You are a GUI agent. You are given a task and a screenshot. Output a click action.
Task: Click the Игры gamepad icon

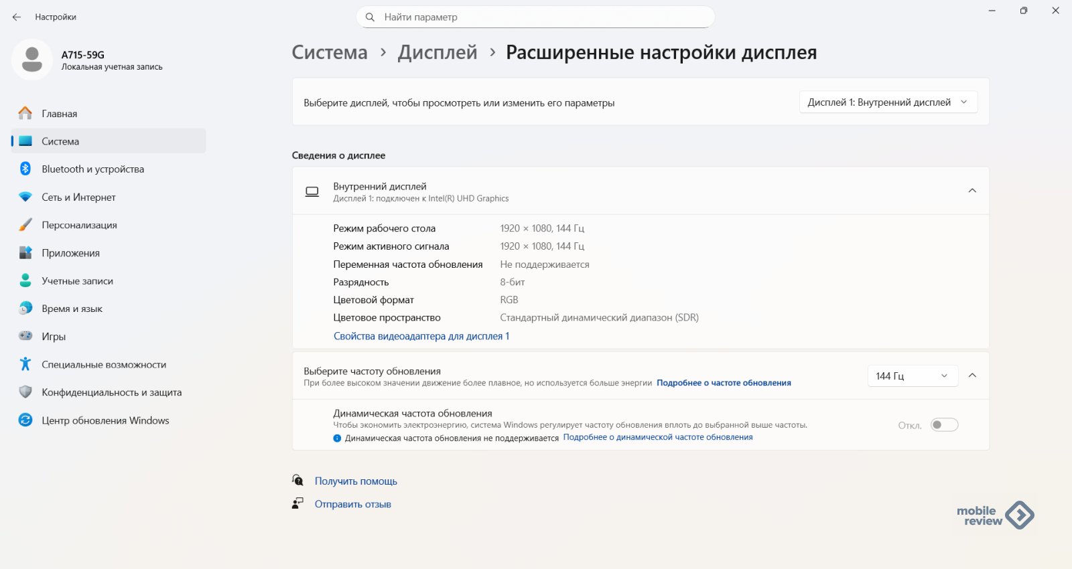click(25, 336)
